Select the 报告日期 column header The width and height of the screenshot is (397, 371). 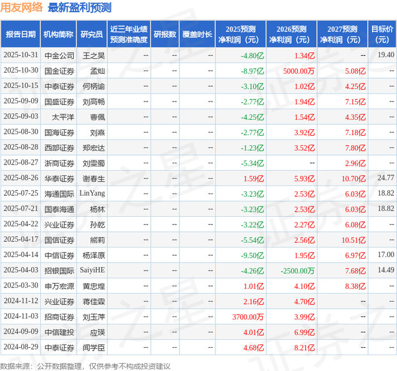pos(20,34)
